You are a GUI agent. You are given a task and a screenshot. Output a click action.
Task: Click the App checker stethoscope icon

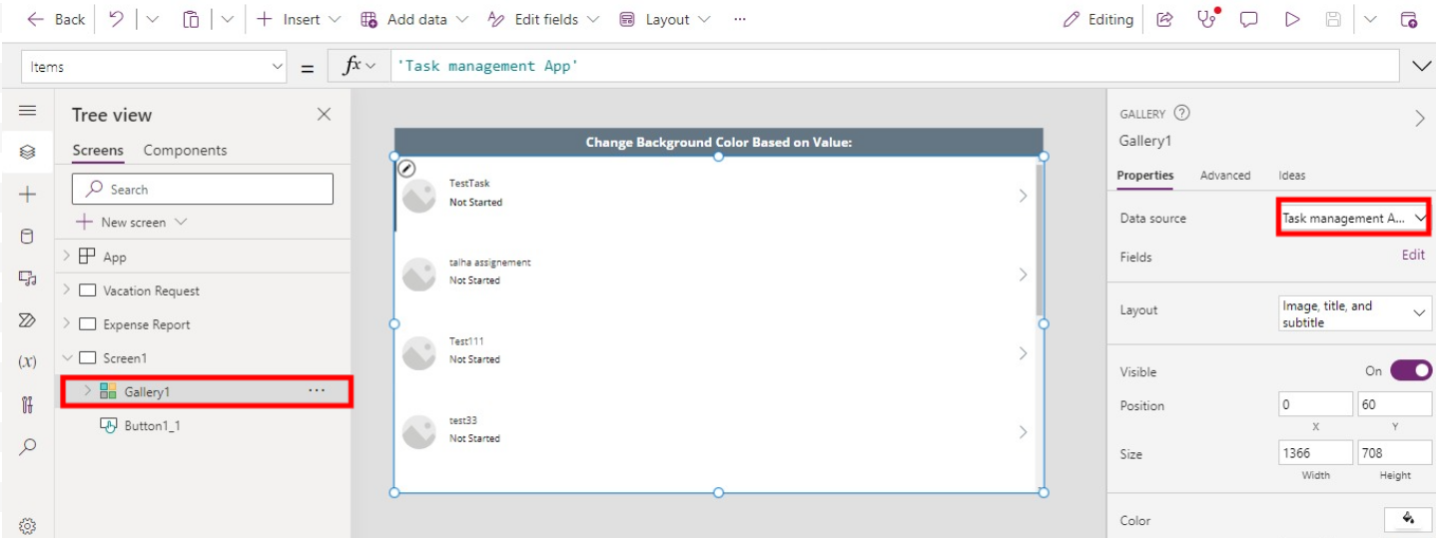[1207, 19]
